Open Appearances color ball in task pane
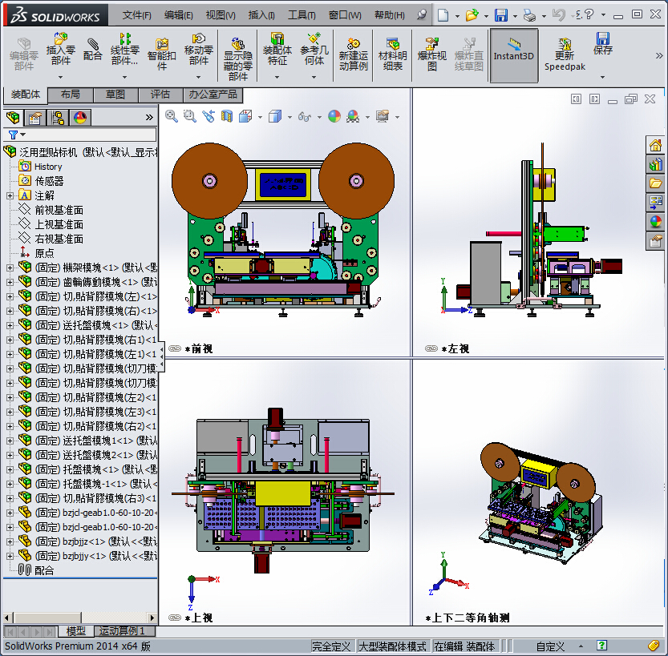This screenshot has width=668, height=656. point(655,222)
